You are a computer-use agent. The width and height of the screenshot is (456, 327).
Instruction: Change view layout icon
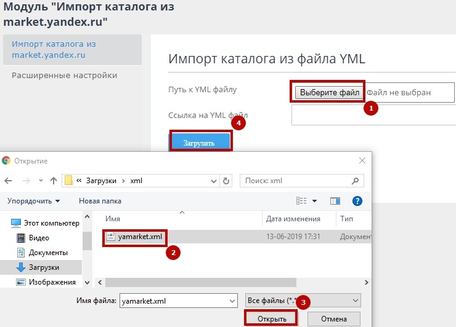click(301, 201)
